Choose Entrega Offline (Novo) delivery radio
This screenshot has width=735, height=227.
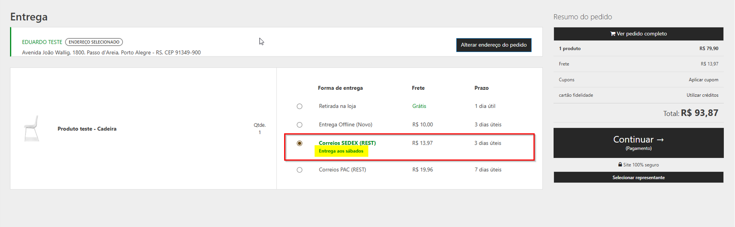300,125
